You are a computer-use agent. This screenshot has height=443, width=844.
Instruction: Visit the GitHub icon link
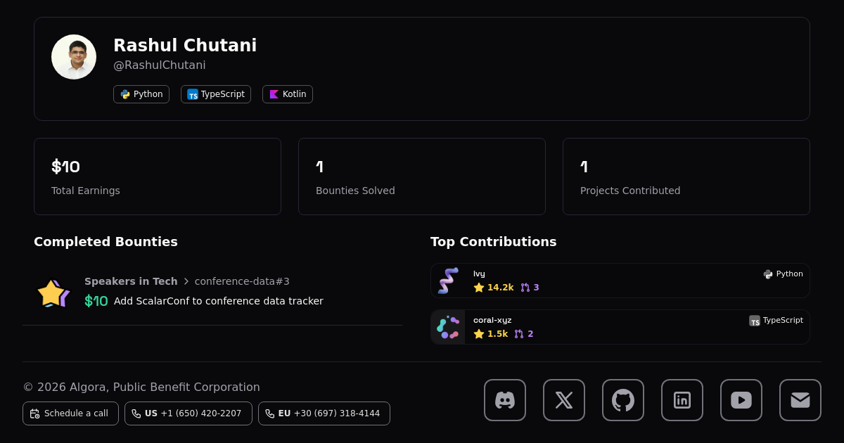(x=623, y=400)
